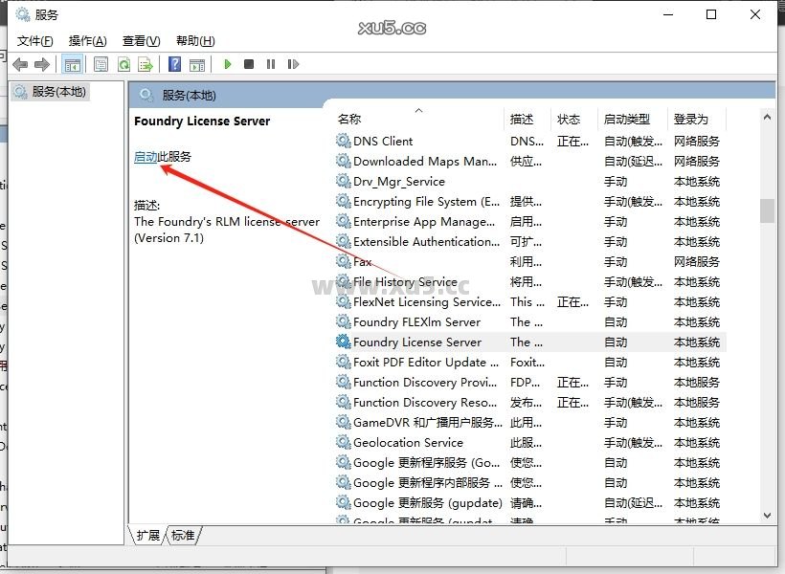Image resolution: width=785 pixels, height=574 pixels.
Task: Click the back navigation arrow
Action: [18, 64]
